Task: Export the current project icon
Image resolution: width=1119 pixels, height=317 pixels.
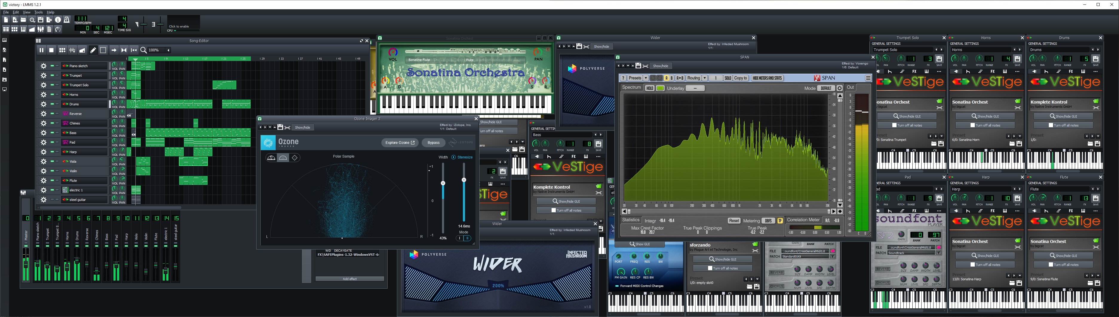Action: coord(49,19)
